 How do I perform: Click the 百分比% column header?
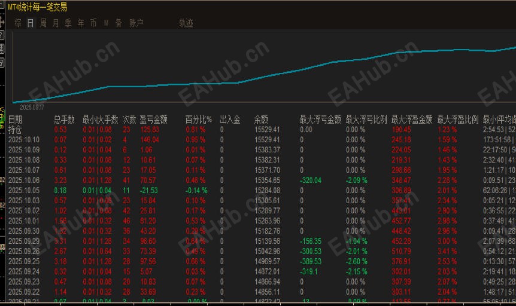pyautogui.click(x=198, y=120)
